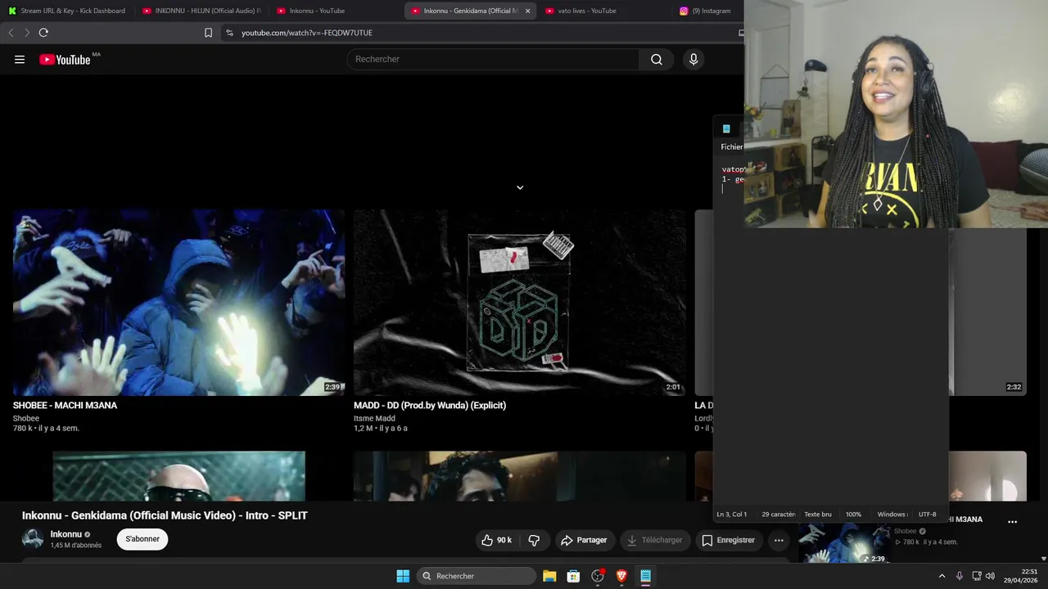Click the microphone icon in the system tray
The height and width of the screenshot is (589, 1048).
(x=960, y=576)
